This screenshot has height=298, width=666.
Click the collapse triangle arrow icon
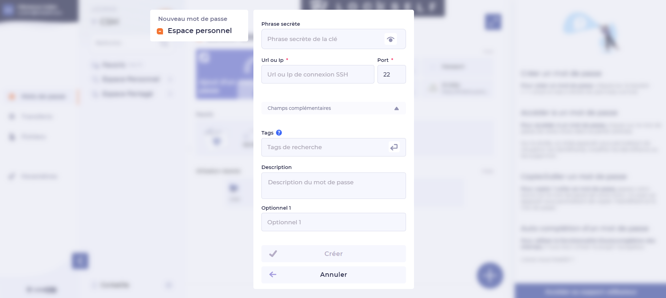point(397,108)
